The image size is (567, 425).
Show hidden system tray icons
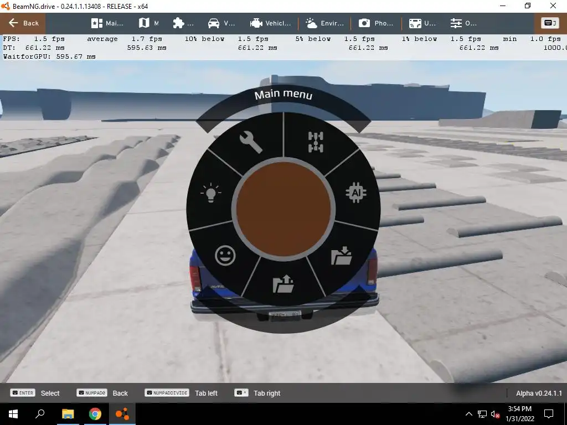(x=468, y=414)
